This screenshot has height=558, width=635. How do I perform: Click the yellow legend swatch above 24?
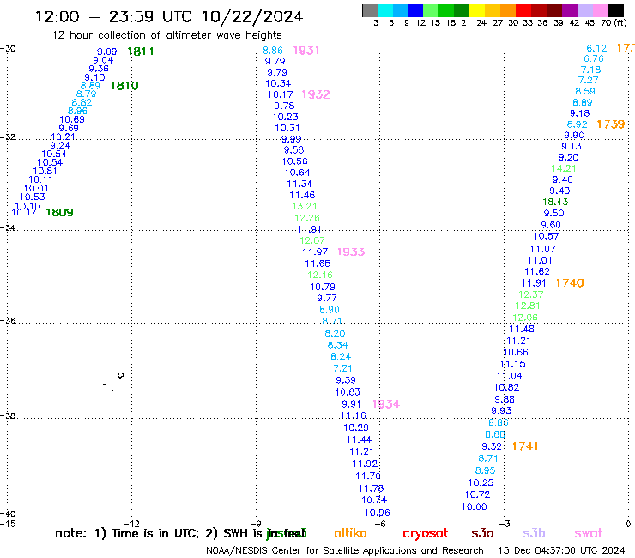click(x=477, y=10)
